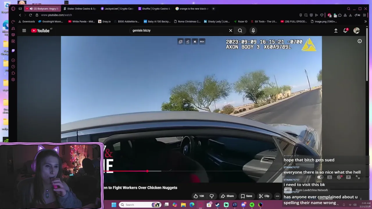The image size is (372, 209).
Task: Open more actions ellipsis under the video
Action: tap(277, 196)
